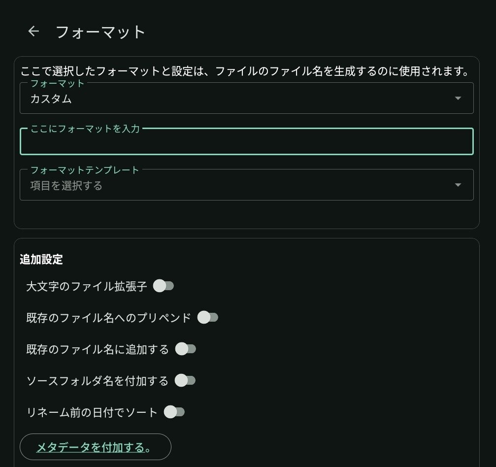
Task: Go back using the arrow icon
Action: click(33, 32)
